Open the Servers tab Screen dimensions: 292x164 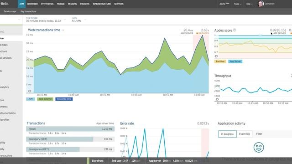(119, 4)
